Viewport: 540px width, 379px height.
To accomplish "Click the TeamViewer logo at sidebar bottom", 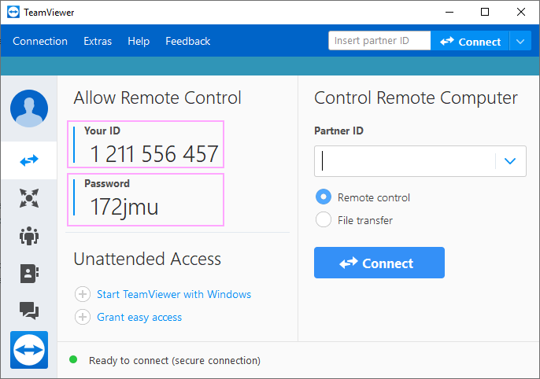I will 29,350.
